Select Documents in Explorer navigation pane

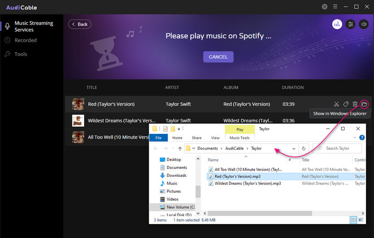pyautogui.click(x=173, y=168)
